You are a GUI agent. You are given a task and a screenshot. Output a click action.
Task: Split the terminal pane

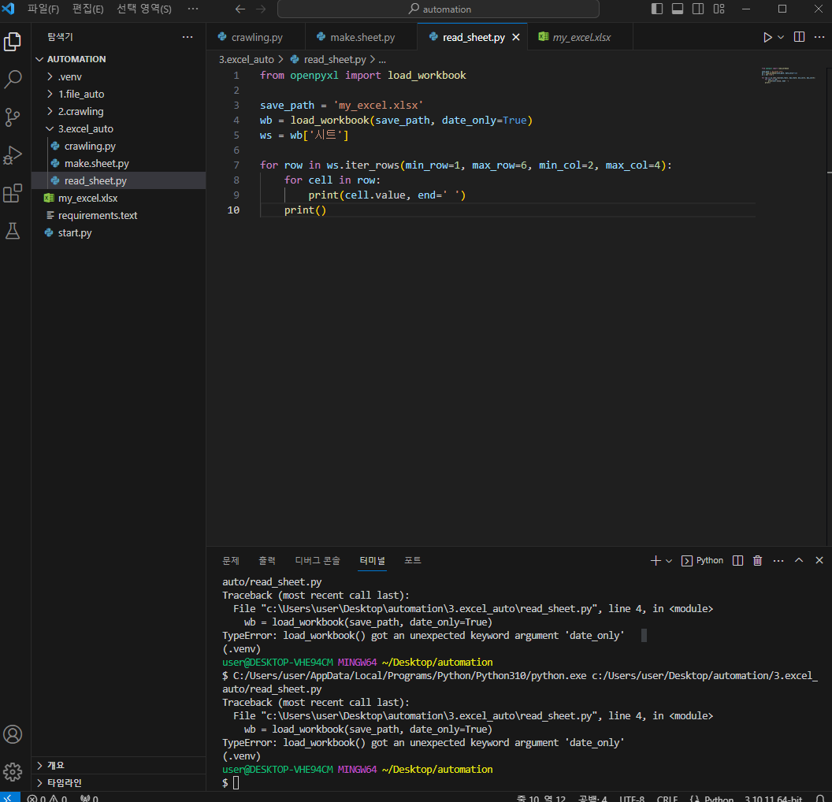[737, 561]
